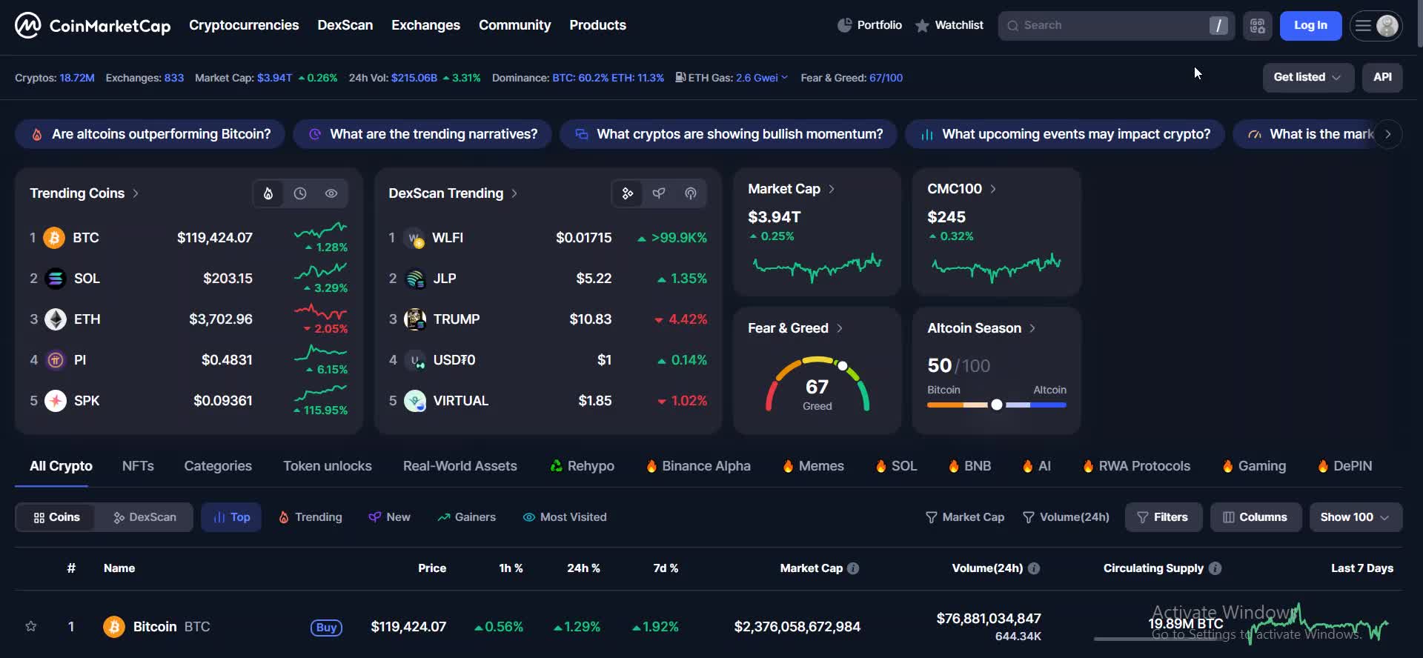
Task: Expand the ETH Gas dropdown
Action: [784, 78]
